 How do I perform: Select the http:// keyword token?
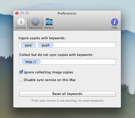(x=31, y=62)
